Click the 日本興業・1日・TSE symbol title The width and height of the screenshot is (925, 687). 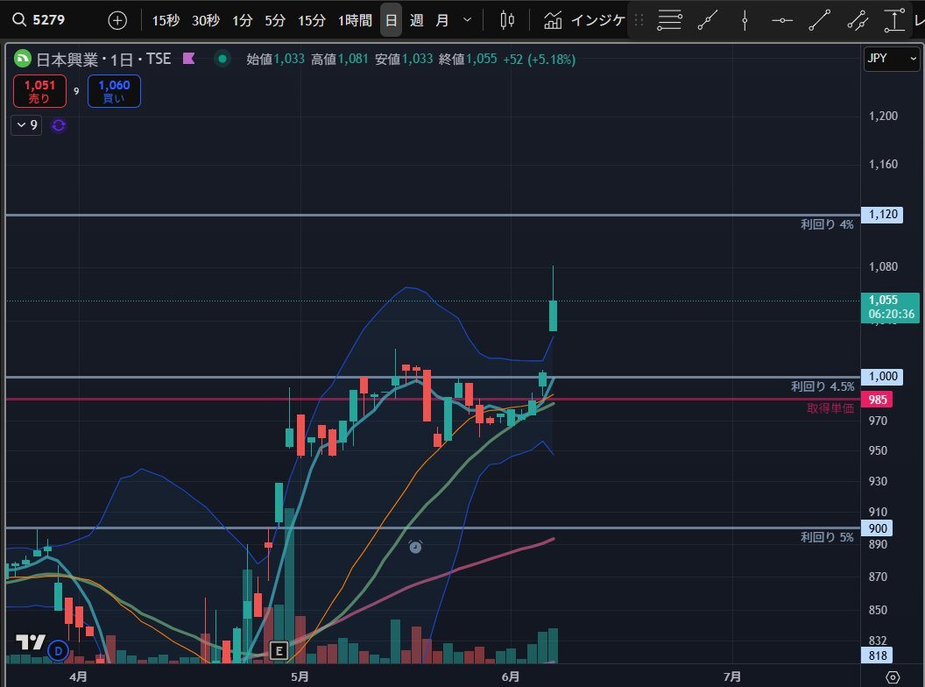coord(104,59)
